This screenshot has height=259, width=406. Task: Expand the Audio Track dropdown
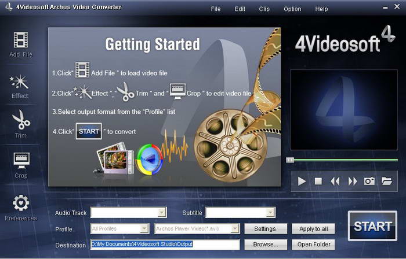162,212
